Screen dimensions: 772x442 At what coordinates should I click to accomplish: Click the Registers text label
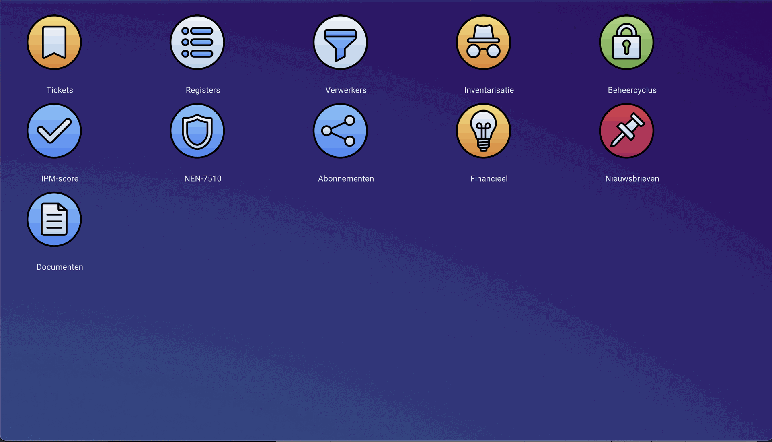click(x=203, y=90)
